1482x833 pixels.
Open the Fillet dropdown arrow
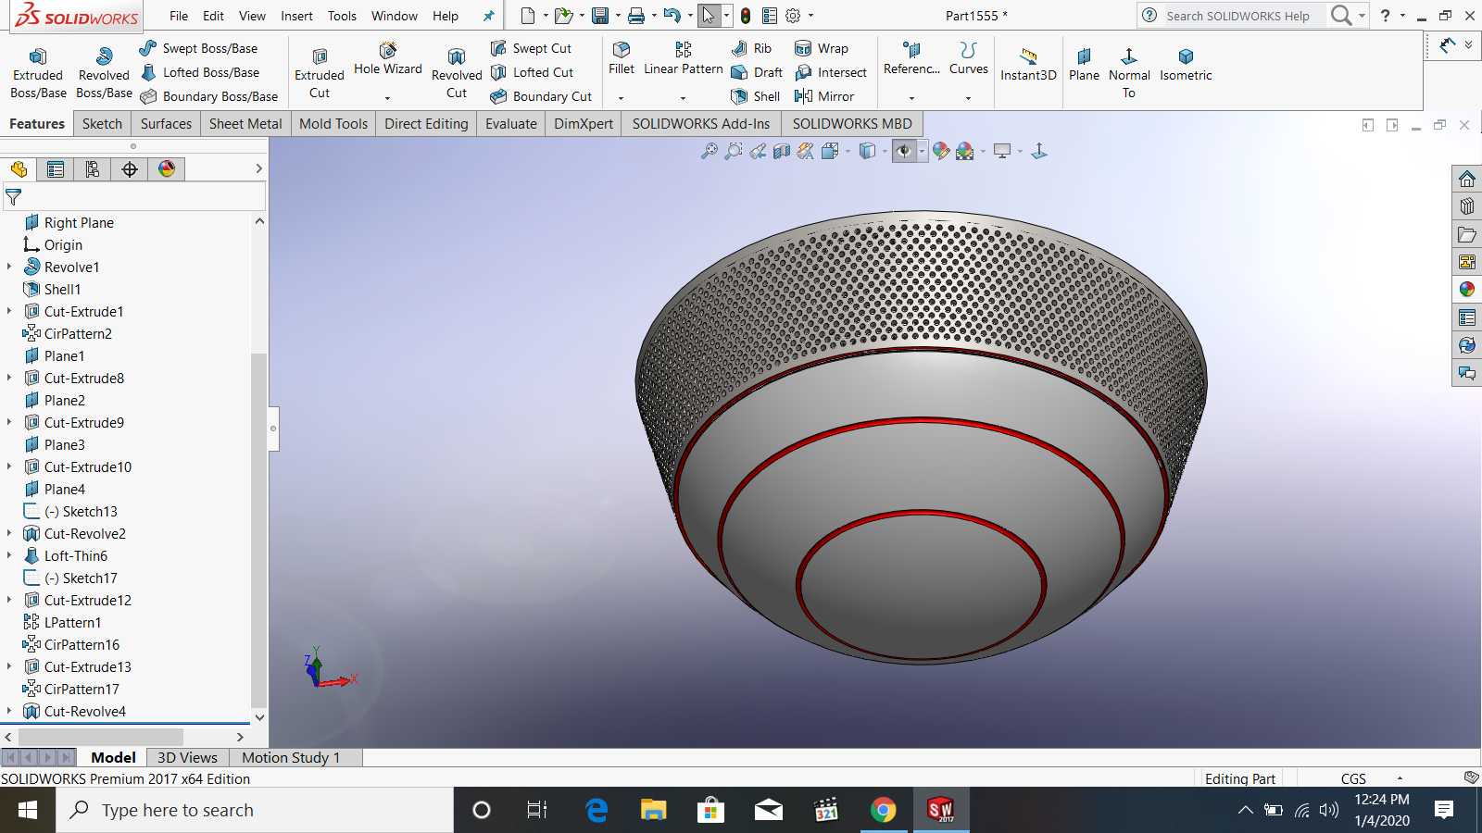(621, 97)
